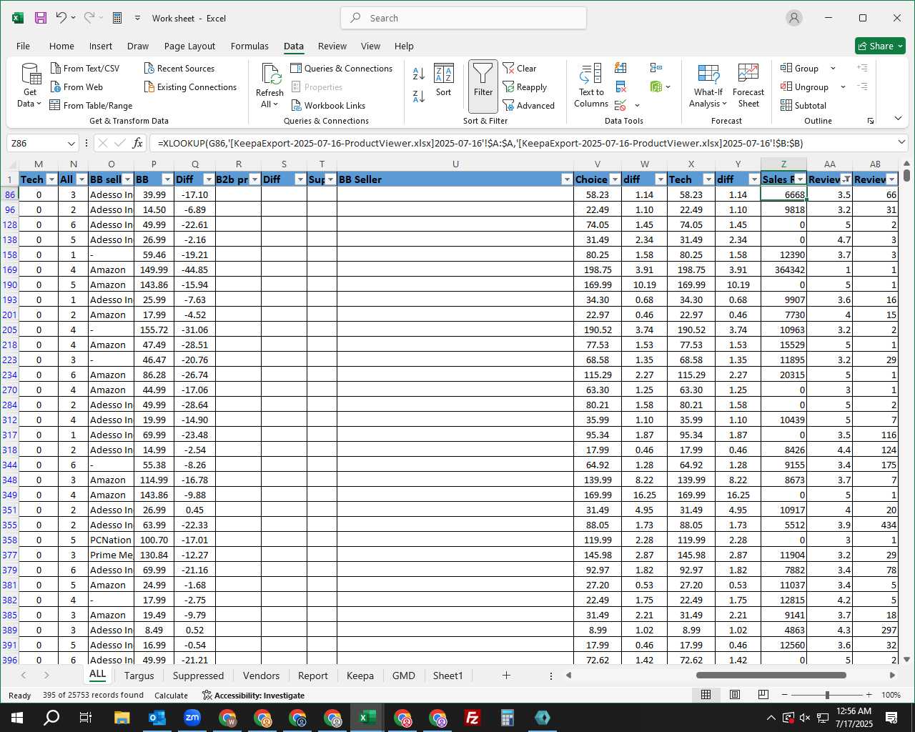Launch Text to Columns wizard
The width and height of the screenshot is (915, 732).
click(x=591, y=86)
